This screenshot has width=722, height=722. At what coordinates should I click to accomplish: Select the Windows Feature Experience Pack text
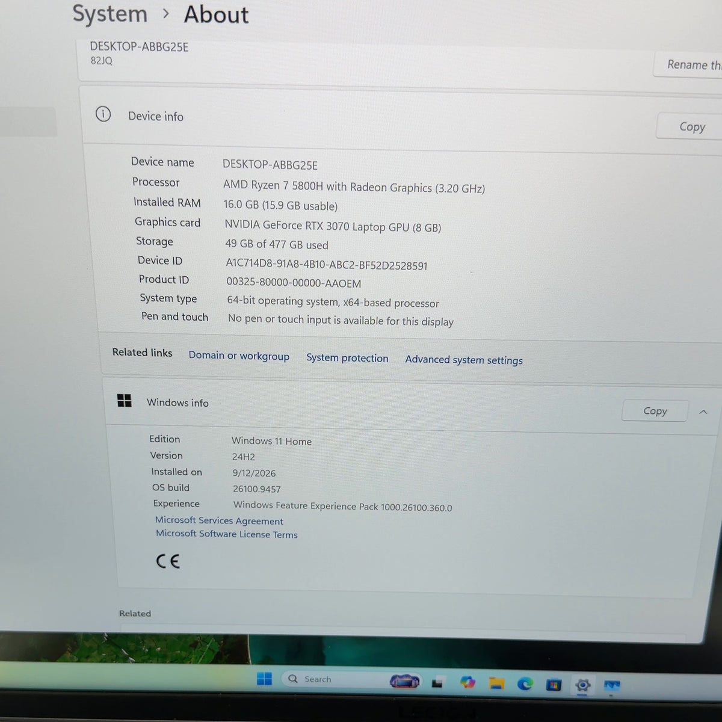click(342, 506)
